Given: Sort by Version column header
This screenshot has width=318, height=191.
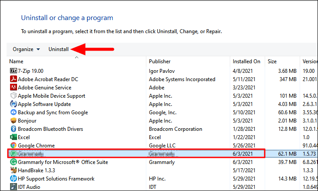Looking at the screenshot, I should (x=310, y=61).
